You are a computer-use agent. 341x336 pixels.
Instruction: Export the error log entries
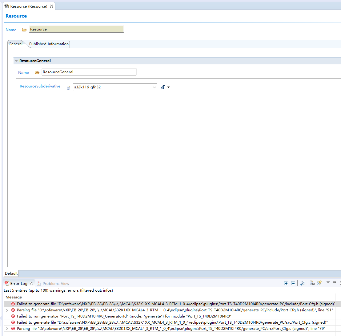319,283
